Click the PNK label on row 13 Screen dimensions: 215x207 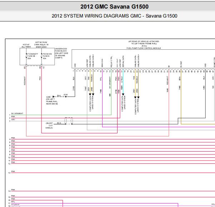(x=13, y=172)
